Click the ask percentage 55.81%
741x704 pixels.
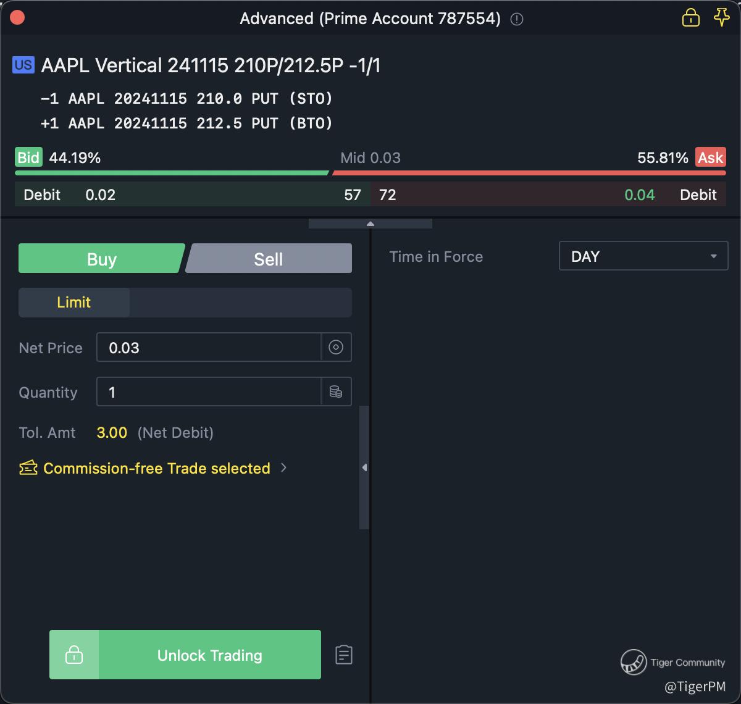tap(663, 157)
